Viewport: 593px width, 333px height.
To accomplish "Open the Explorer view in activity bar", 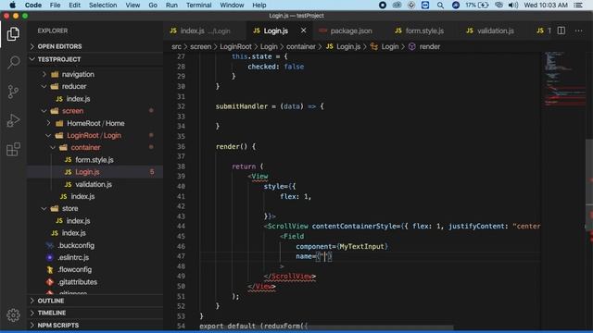I will click(13, 34).
